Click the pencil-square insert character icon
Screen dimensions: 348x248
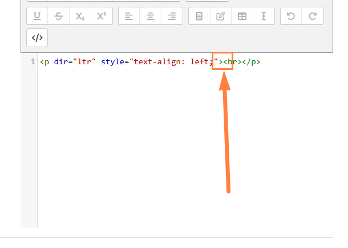point(221,16)
